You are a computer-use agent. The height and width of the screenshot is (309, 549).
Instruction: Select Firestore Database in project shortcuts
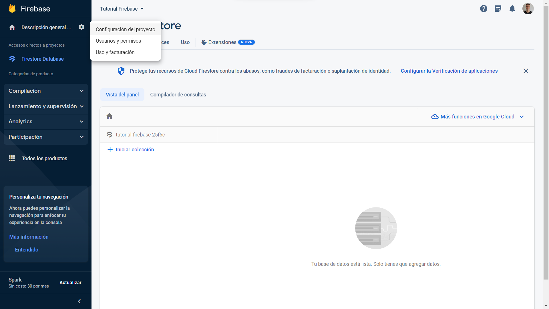pyautogui.click(x=42, y=59)
